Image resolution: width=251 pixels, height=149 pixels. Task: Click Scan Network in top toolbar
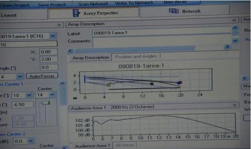[x=93, y=4]
